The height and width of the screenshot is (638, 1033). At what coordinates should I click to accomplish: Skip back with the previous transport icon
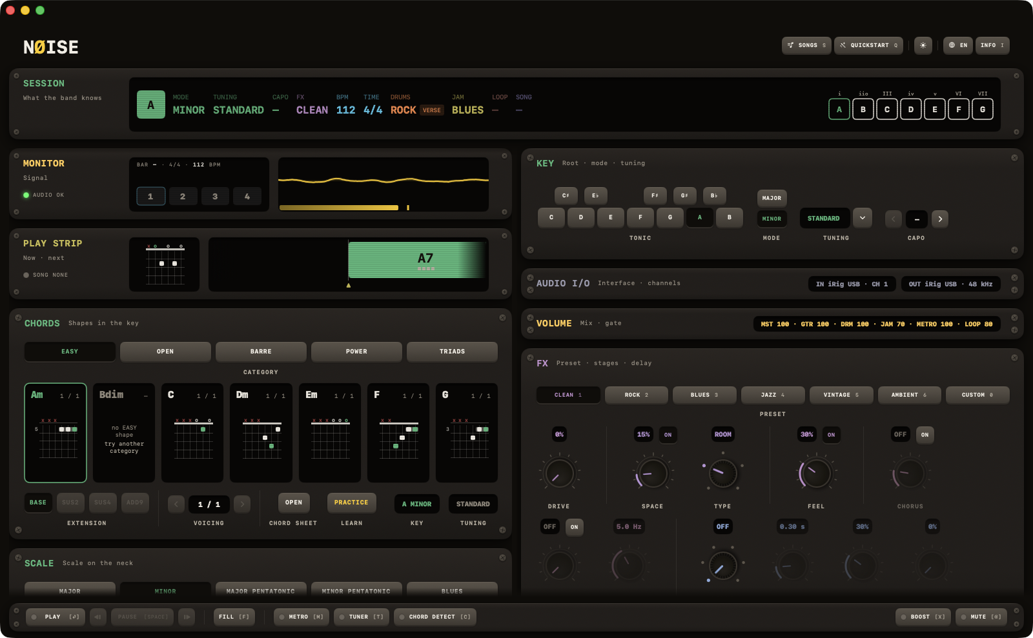click(98, 617)
